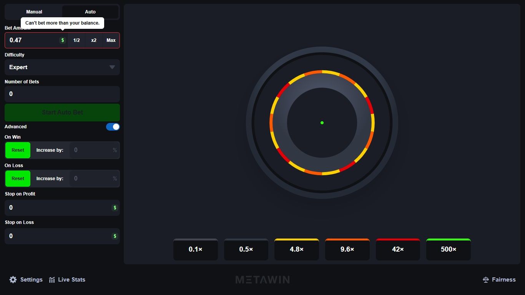The image size is (525, 295).
Task: Click the Start Auto Bet button
Action: coord(62,113)
